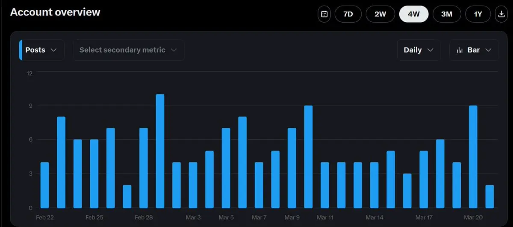Click the last bar after Mar 20

coord(489,197)
